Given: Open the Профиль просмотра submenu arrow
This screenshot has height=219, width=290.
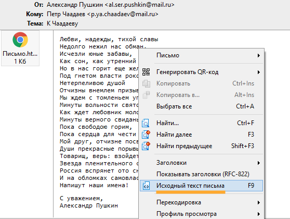Looking at the screenshot, I should coord(259,214).
